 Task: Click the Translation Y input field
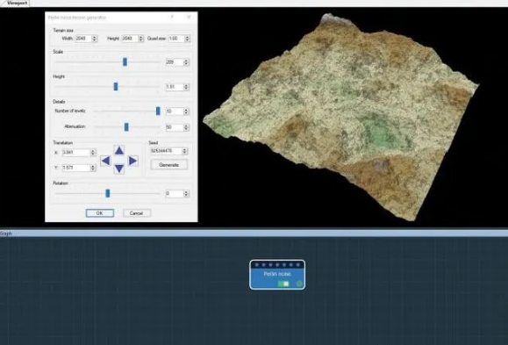click(76, 168)
